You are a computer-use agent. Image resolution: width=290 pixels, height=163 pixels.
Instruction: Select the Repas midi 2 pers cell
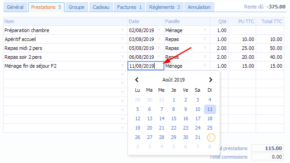pos(65,48)
